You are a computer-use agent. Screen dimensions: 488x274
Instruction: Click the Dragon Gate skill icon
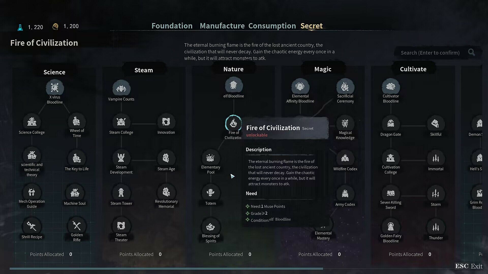pos(391,124)
